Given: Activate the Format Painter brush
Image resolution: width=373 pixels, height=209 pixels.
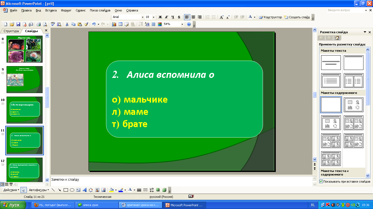Looking at the screenshot, I should [86, 24].
